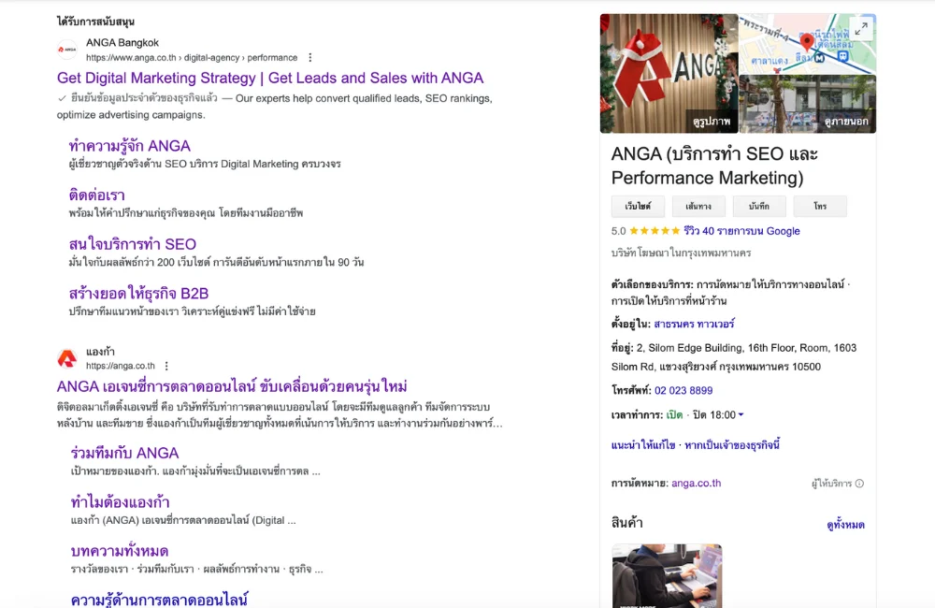Click the red location pin on the map

tap(806, 42)
